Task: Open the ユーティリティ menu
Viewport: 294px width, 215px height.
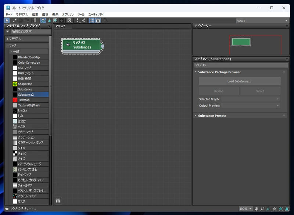Action: click(96, 14)
